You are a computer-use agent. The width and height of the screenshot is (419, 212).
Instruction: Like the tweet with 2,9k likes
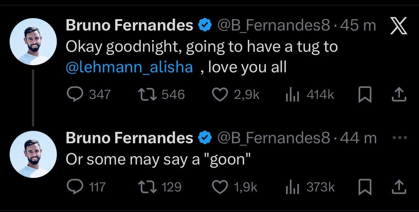pyautogui.click(x=220, y=94)
